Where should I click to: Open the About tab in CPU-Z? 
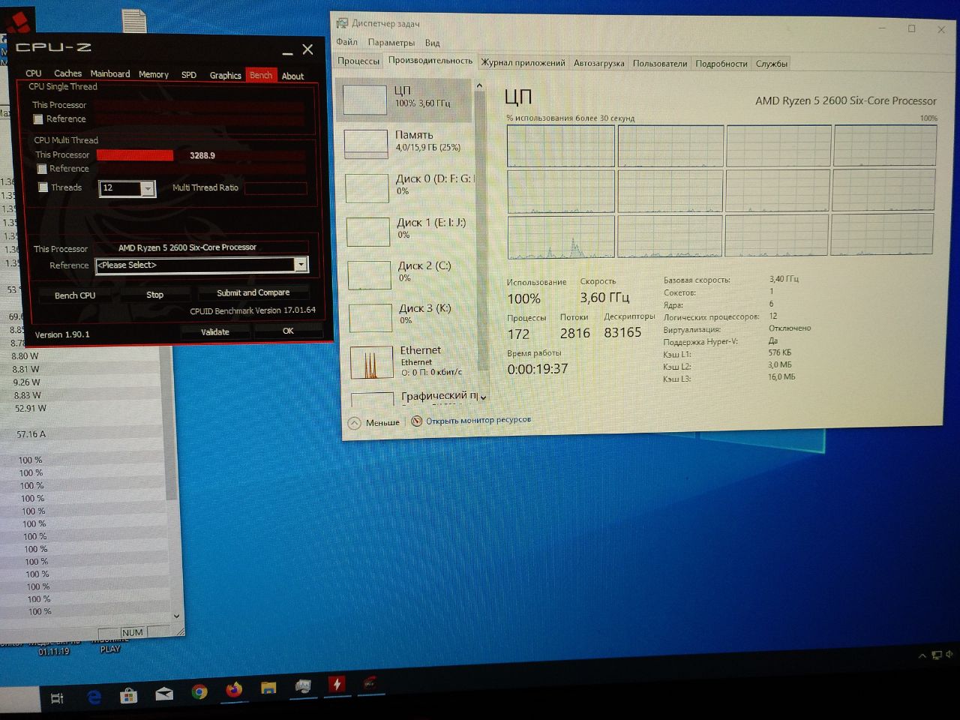pyautogui.click(x=293, y=76)
